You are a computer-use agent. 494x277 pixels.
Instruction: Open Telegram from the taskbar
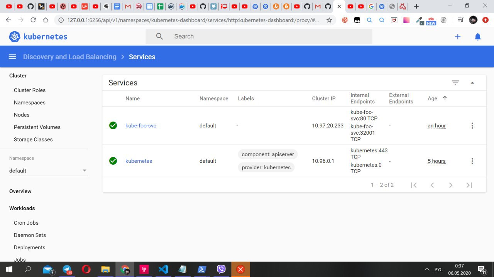coord(67,269)
